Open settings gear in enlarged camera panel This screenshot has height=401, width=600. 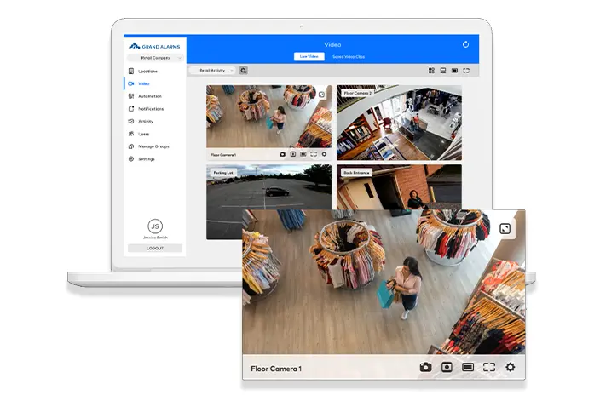[x=511, y=367]
